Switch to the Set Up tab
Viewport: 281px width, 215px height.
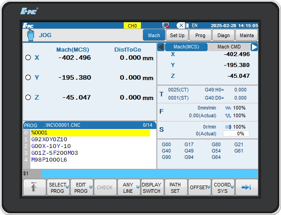(177, 35)
